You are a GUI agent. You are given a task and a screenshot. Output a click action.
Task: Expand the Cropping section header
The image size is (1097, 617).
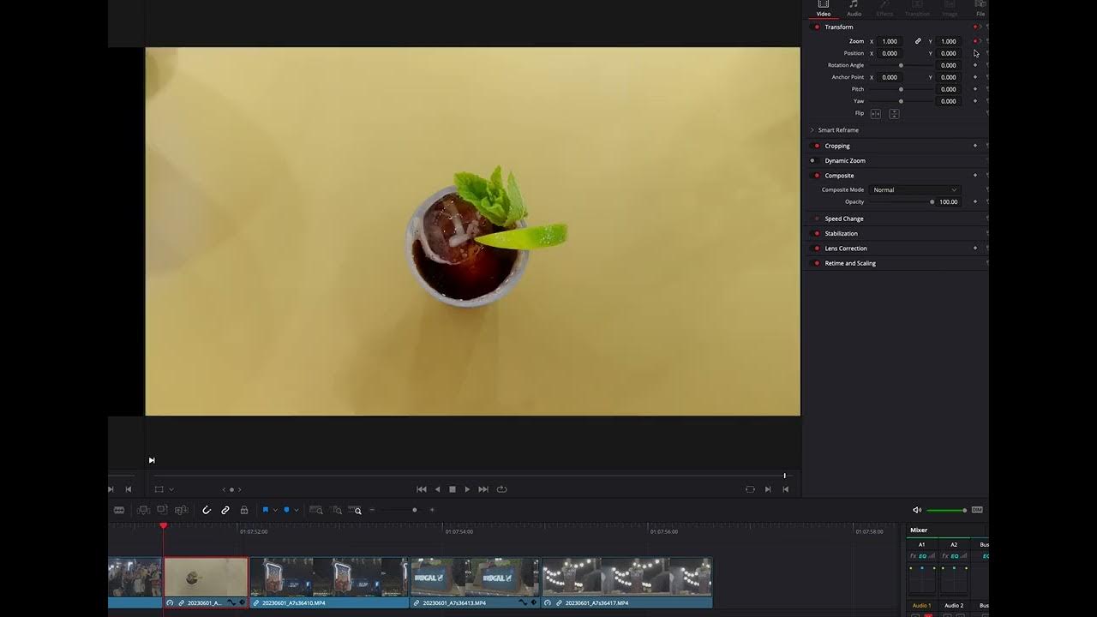coord(837,146)
